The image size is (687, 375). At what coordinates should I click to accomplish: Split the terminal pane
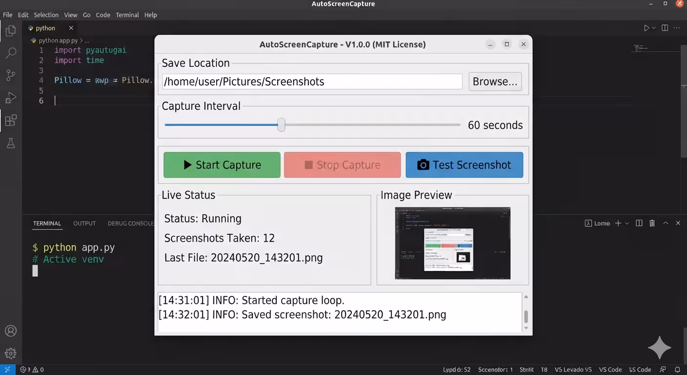click(x=639, y=223)
